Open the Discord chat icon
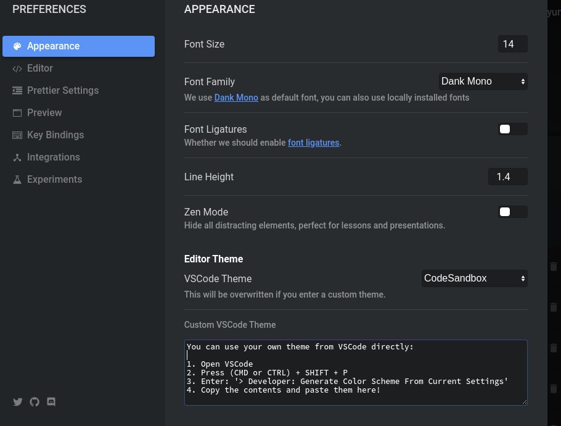 51,402
